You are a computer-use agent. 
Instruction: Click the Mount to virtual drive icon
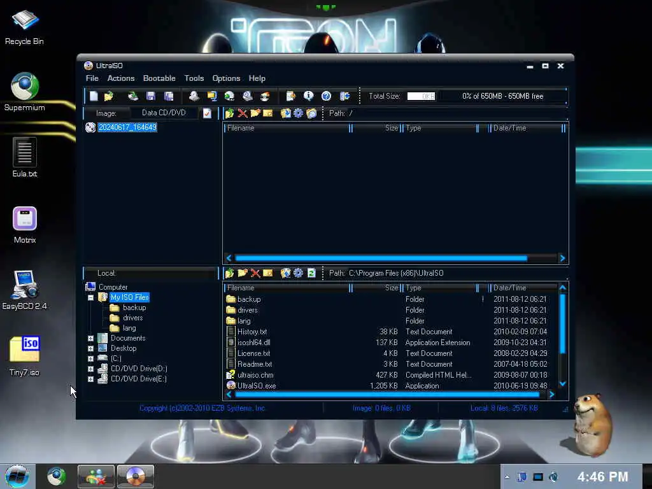(248, 96)
